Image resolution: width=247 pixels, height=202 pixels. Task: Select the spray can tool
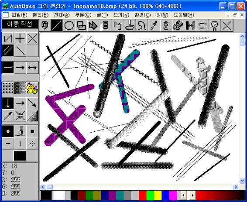[118, 25]
